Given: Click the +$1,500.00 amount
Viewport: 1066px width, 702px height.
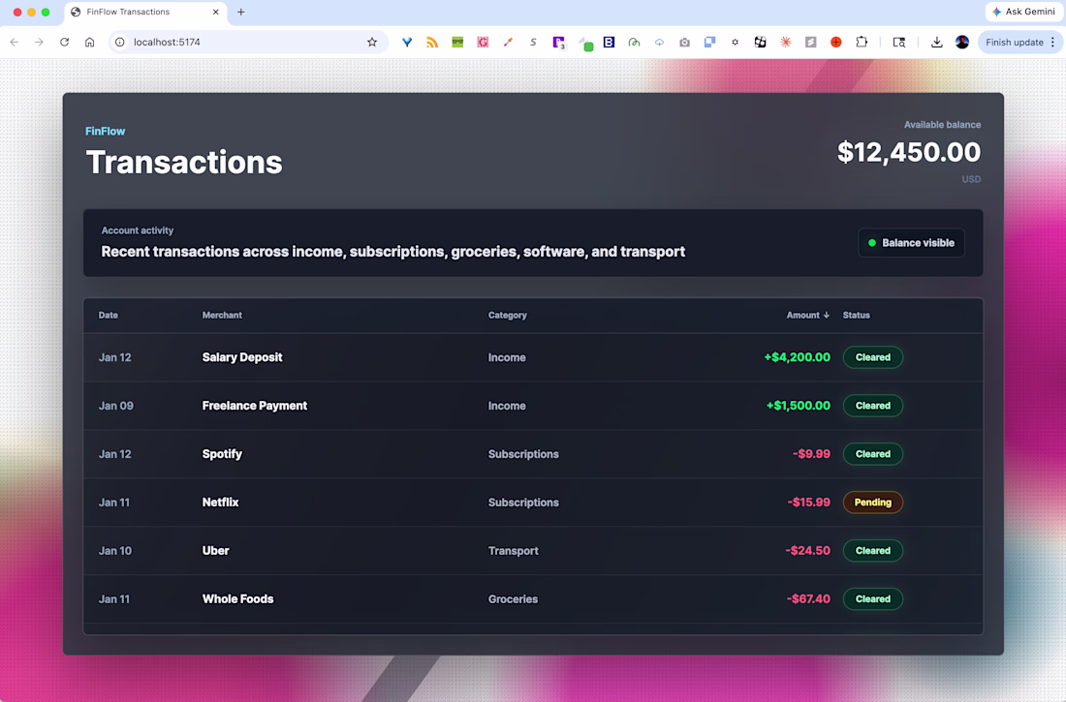Looking at the screenshot, I should point(799,406).
